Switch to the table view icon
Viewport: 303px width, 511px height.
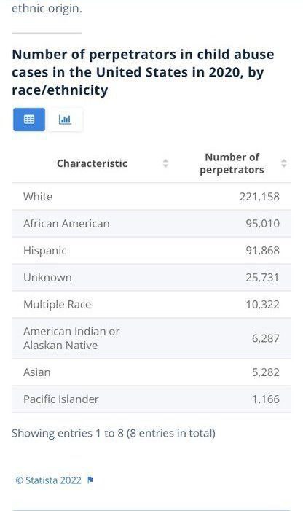click(29, 120)
